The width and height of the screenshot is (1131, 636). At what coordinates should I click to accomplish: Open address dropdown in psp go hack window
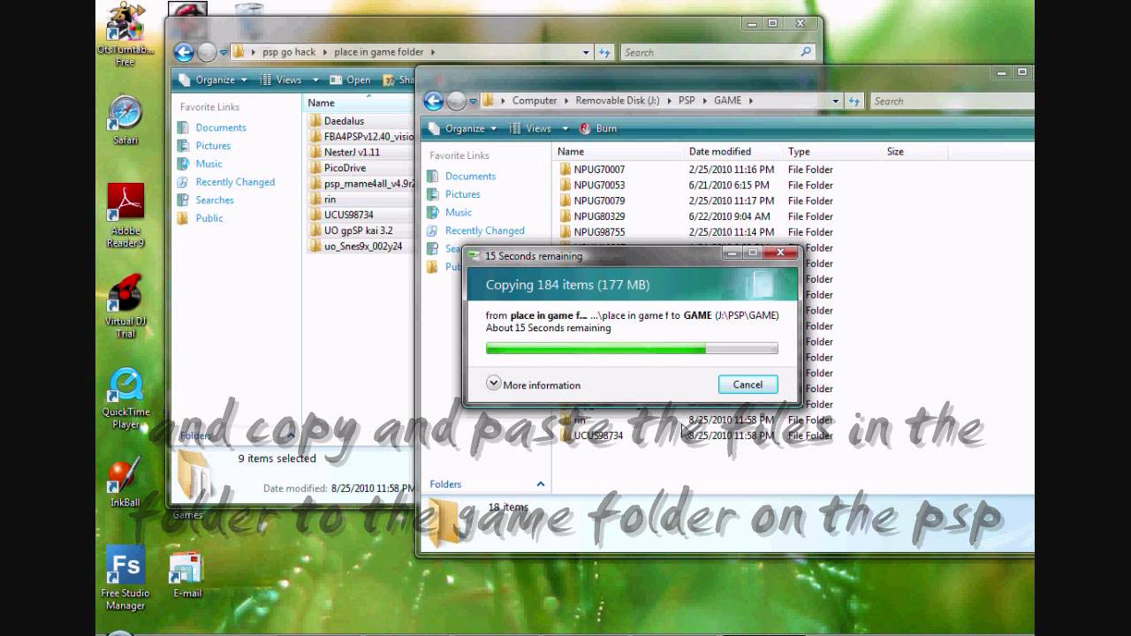coord(586,52)
